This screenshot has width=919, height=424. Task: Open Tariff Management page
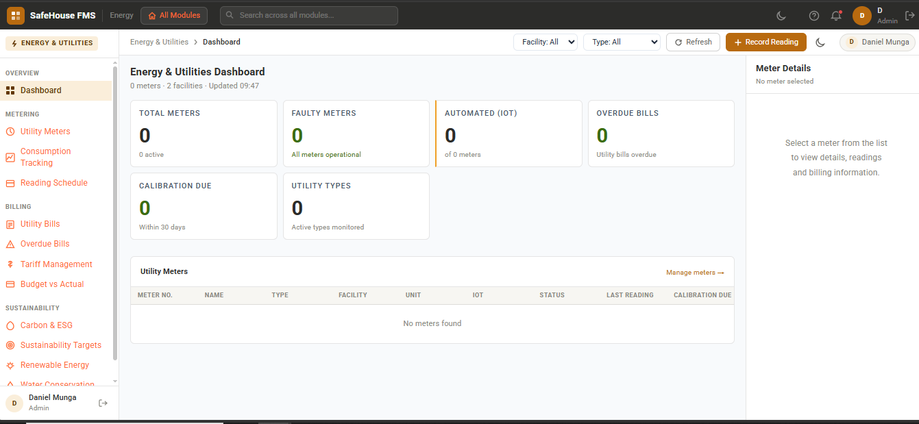tap(56, 264)
